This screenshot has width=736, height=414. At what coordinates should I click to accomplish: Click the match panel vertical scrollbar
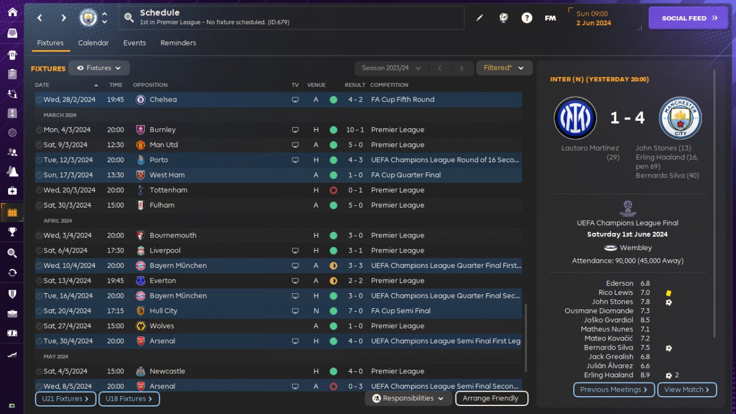pos(715,204)
